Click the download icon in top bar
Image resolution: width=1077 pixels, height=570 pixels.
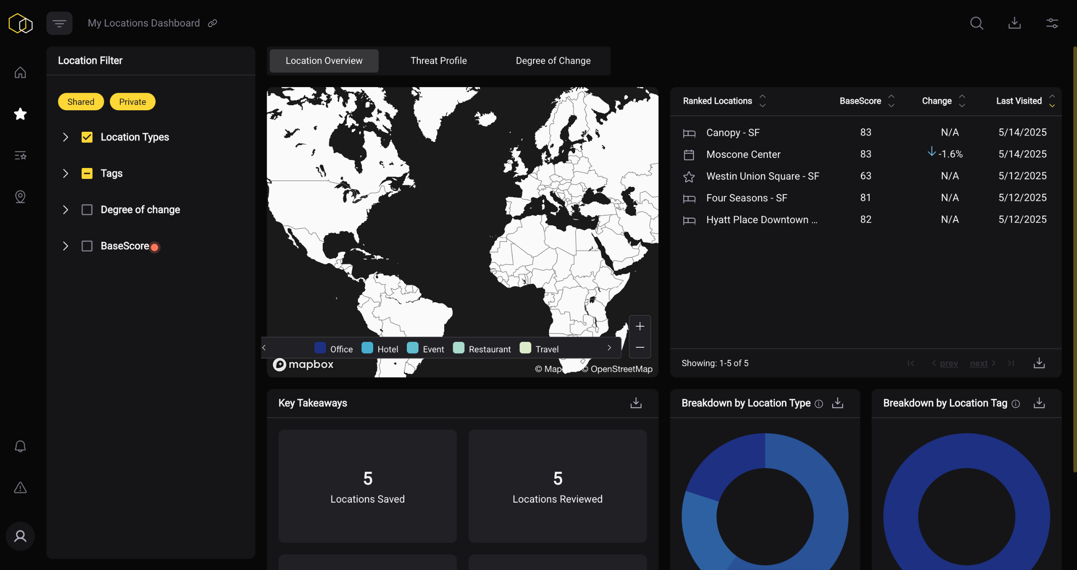pos(1014,23)
